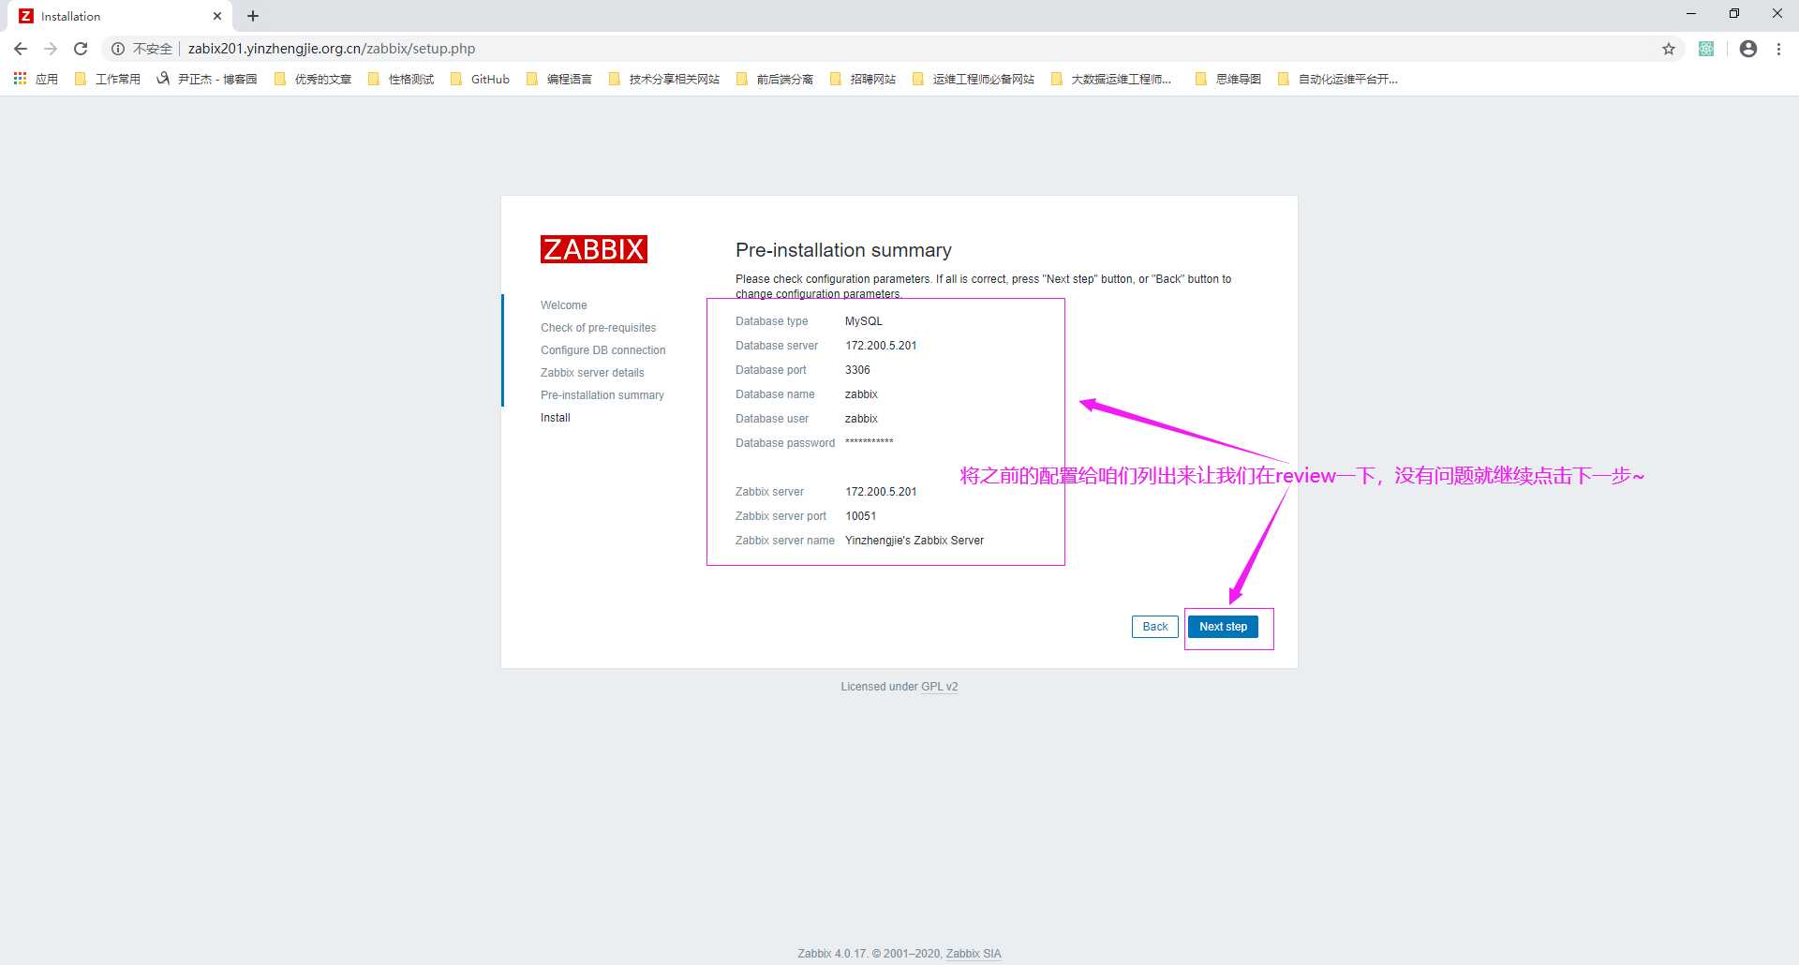Image resolution: width=1799 pixels, height=965 pixels.
Task: Click the ZABBIX logo
Action: click(594, 249)
